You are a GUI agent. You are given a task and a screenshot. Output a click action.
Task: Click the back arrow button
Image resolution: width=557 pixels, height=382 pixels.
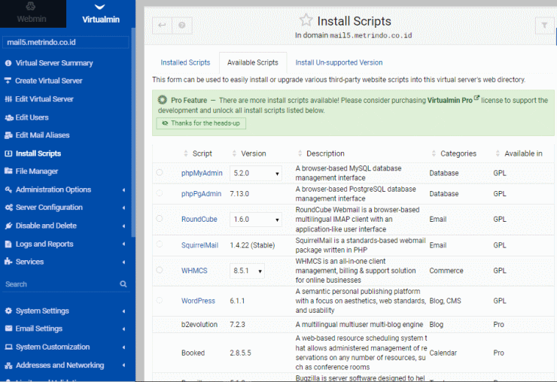coord(162,26)
